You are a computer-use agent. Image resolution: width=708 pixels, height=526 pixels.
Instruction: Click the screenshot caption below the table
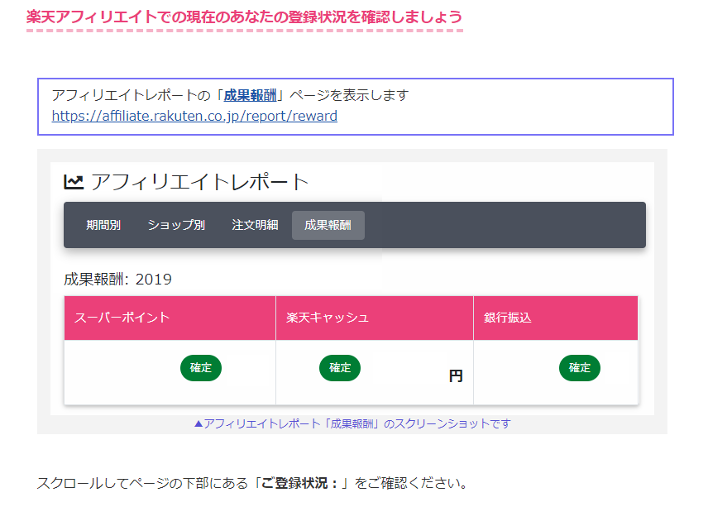click(352, 423)
